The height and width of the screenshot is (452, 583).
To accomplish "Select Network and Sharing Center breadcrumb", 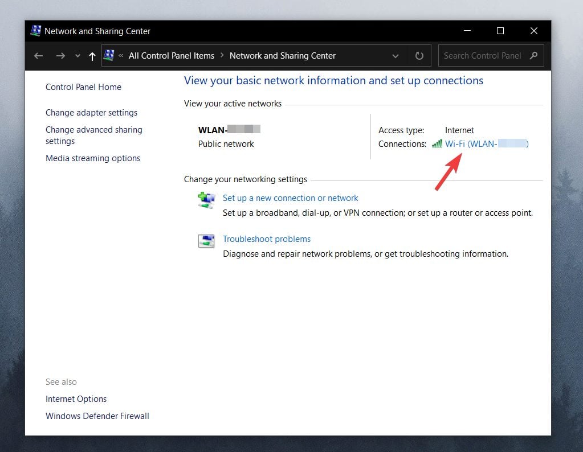I will tap(283, 56).
